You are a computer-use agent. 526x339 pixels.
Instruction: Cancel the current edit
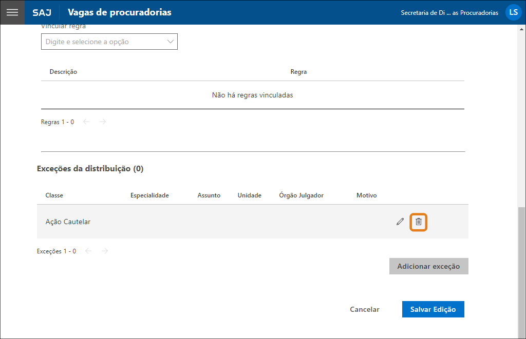point(364,309)
